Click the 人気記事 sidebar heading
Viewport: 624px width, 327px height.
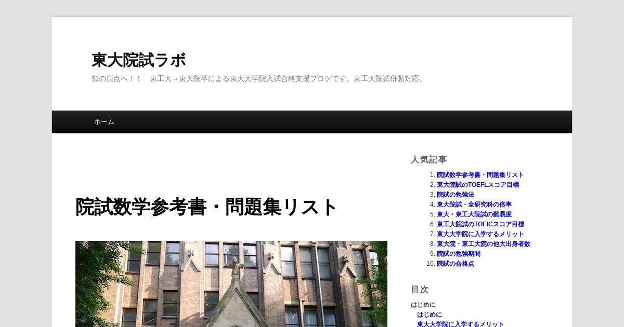click(429, 159)
